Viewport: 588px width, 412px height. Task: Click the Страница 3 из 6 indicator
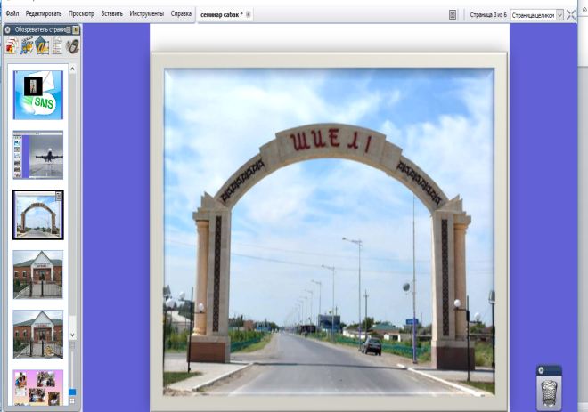point(488,15)
